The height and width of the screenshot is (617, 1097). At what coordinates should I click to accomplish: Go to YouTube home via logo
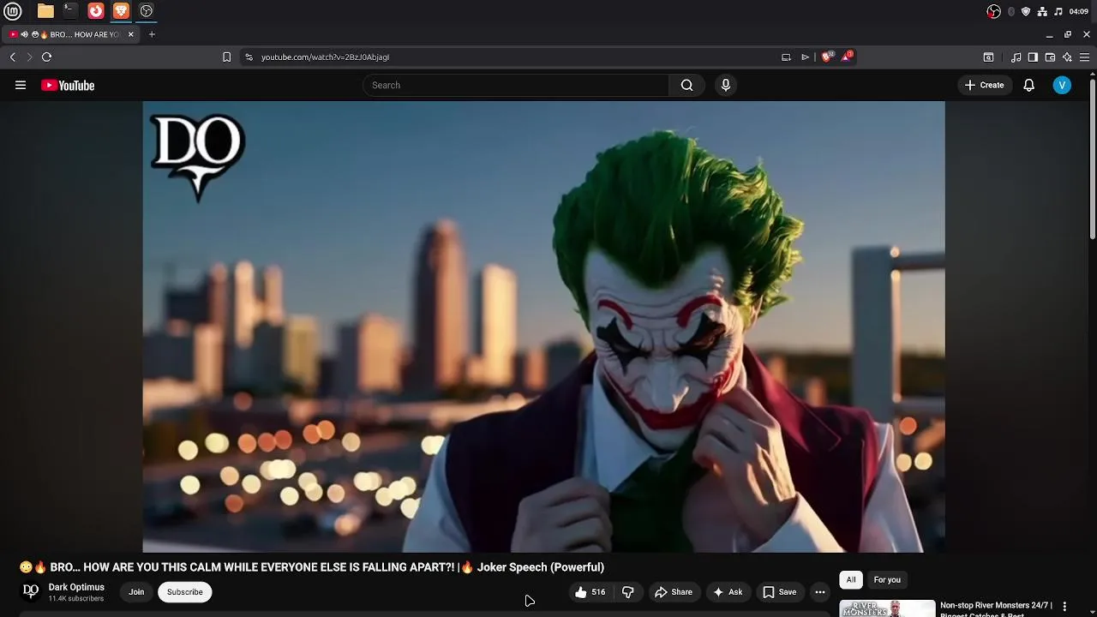click(x=68, y=85)
